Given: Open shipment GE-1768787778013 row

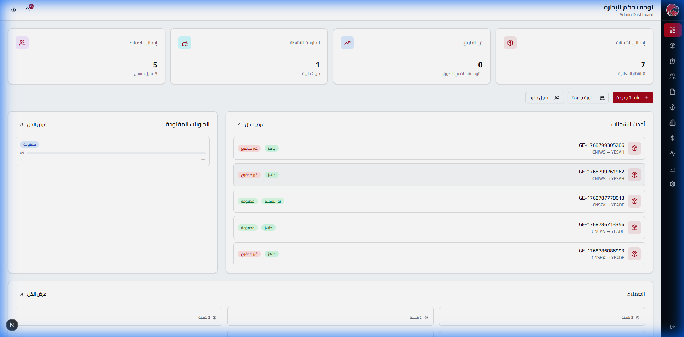Looking at the screenshot, I should [x=439, y=201].
